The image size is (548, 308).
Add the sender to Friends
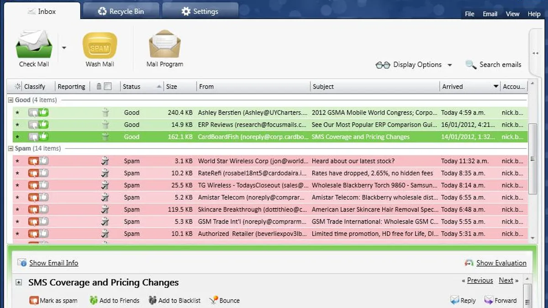114,300
